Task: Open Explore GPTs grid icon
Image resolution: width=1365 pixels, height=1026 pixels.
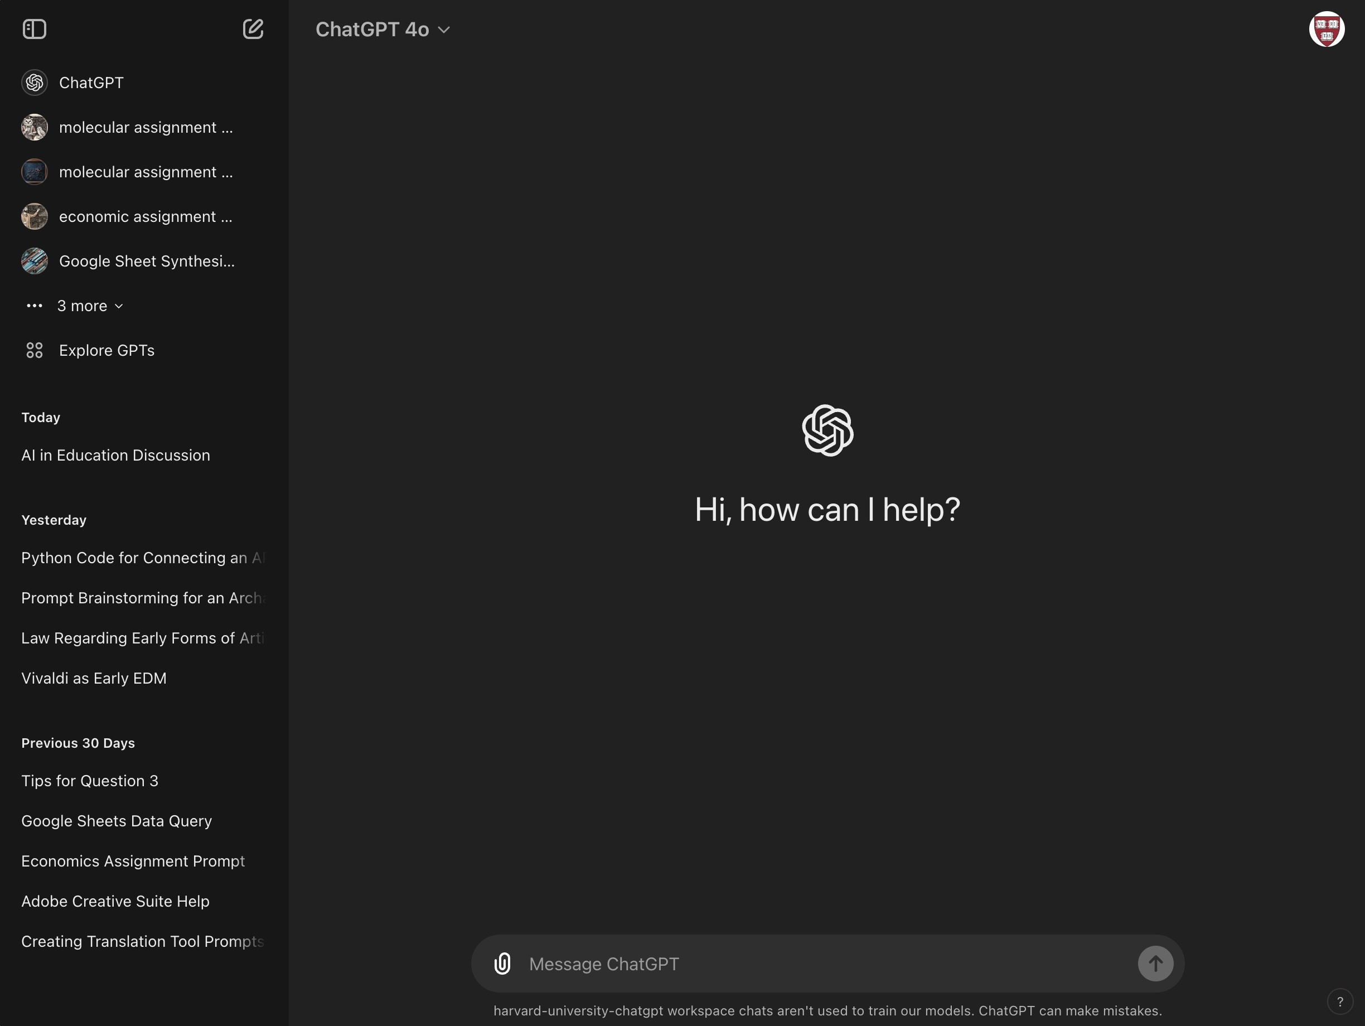Action: (35, 350)
